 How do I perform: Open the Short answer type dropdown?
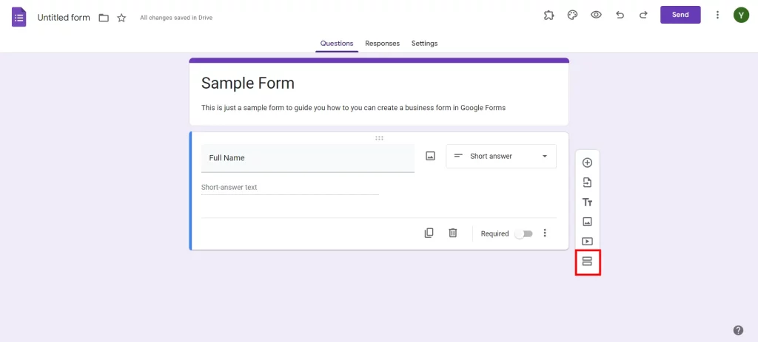[501, 157]
